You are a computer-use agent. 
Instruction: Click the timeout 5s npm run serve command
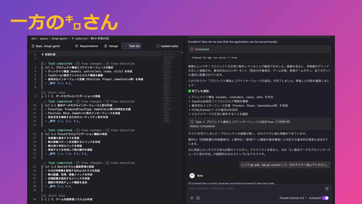(x=214, y=58)
